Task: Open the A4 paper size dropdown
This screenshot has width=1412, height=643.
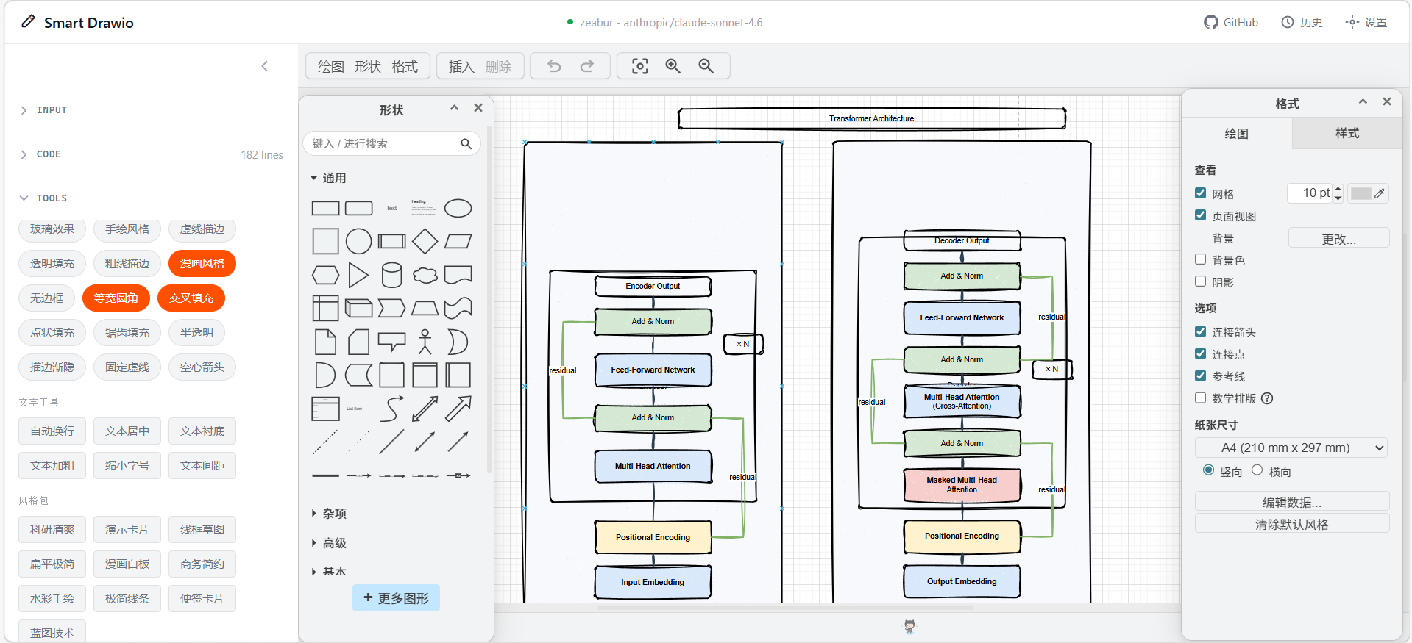Action: click(x=1291, y=448)
